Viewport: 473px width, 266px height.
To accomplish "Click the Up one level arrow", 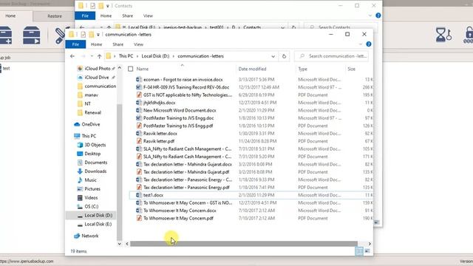I will click(99, 56).
